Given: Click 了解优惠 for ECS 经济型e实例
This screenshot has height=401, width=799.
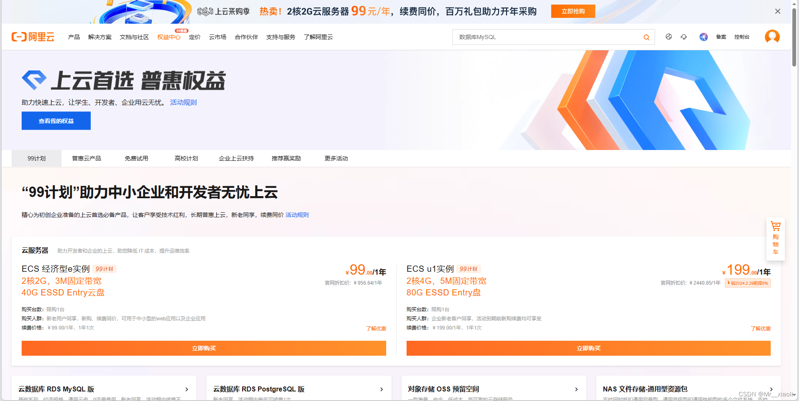Looking at the screenshot, I should pyautogui.click(x=376, y=328).
